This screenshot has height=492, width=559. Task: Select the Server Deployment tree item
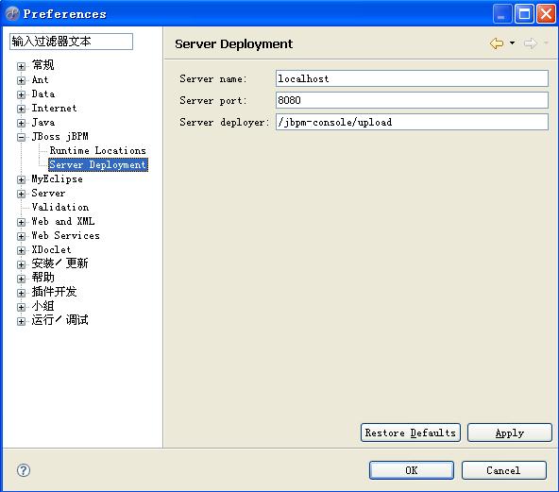point(98,164)
